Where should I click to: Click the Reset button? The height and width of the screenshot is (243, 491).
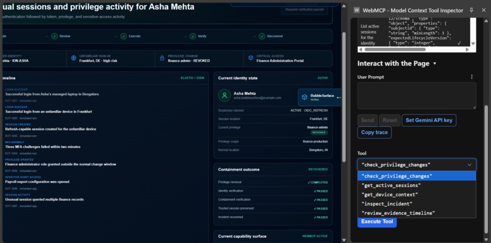coord(390,120)
